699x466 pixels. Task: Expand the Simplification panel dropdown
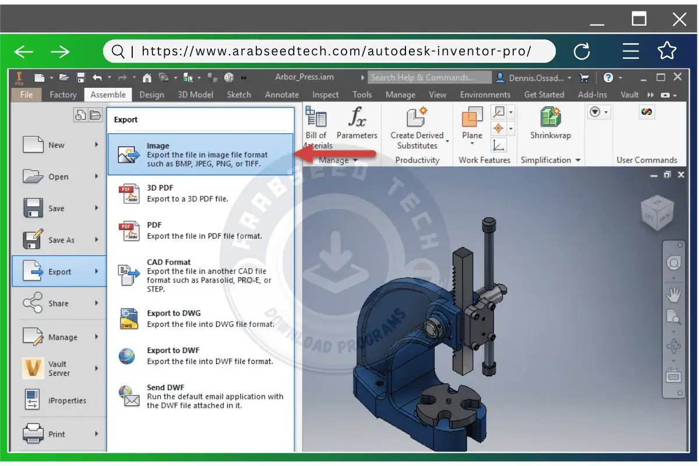[577, 160]
